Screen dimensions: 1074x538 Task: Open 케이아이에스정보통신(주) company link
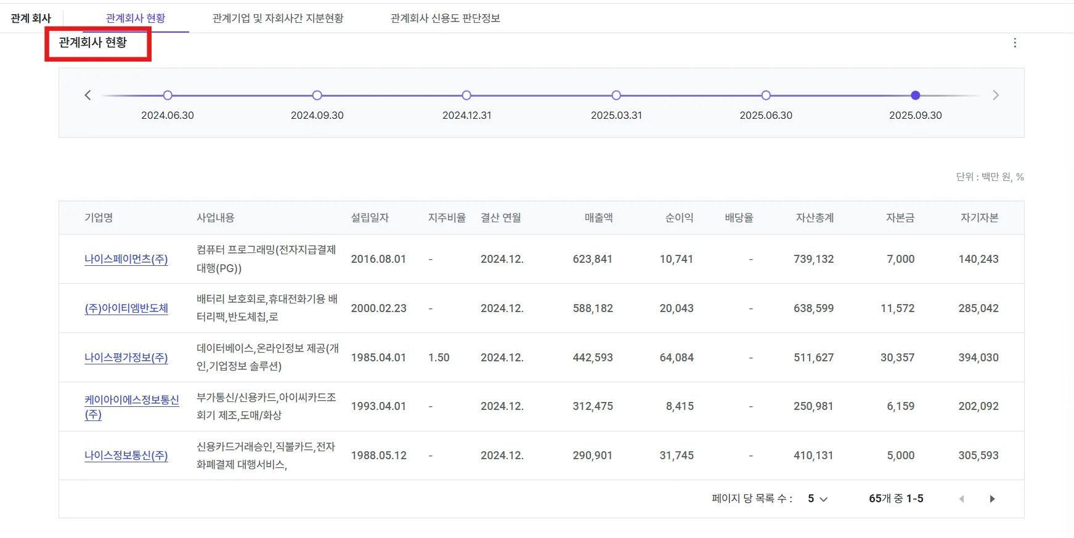(x=131, y=400)
